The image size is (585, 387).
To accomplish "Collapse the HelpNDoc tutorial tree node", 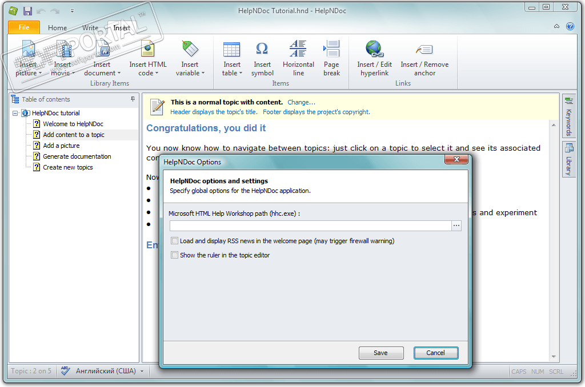I will click(x=15, y=113).
